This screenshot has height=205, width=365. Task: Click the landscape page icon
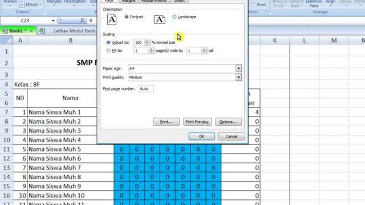pyautogui.click(x=160, y=19)
